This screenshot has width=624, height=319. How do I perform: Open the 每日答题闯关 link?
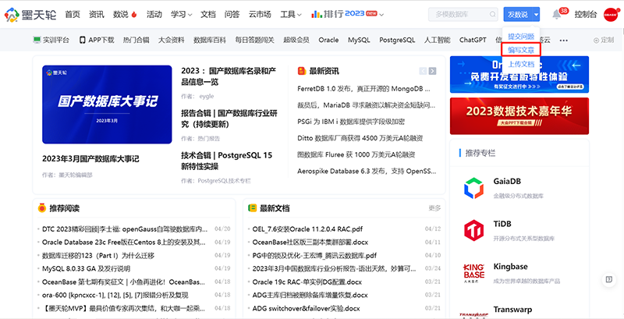coord(255,40)
